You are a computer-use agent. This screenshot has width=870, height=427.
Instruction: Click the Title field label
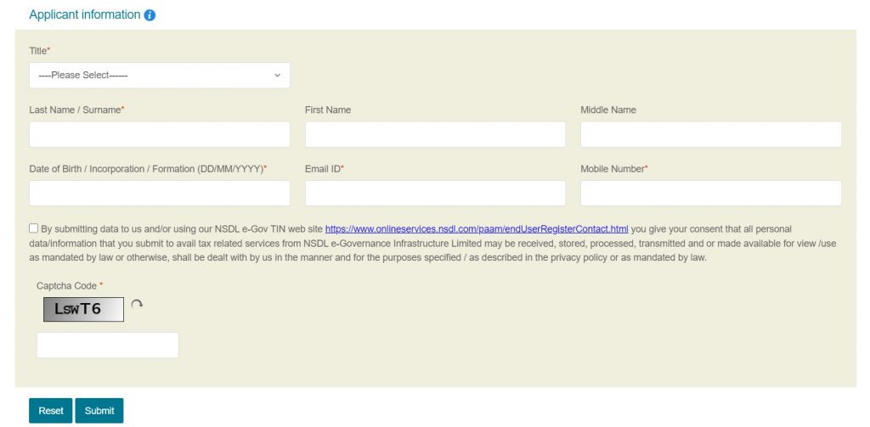click(39, 51)
